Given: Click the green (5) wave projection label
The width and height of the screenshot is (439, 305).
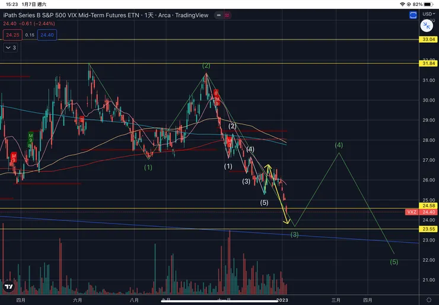Looking at the screenshot, I should (x=394, y=262).
